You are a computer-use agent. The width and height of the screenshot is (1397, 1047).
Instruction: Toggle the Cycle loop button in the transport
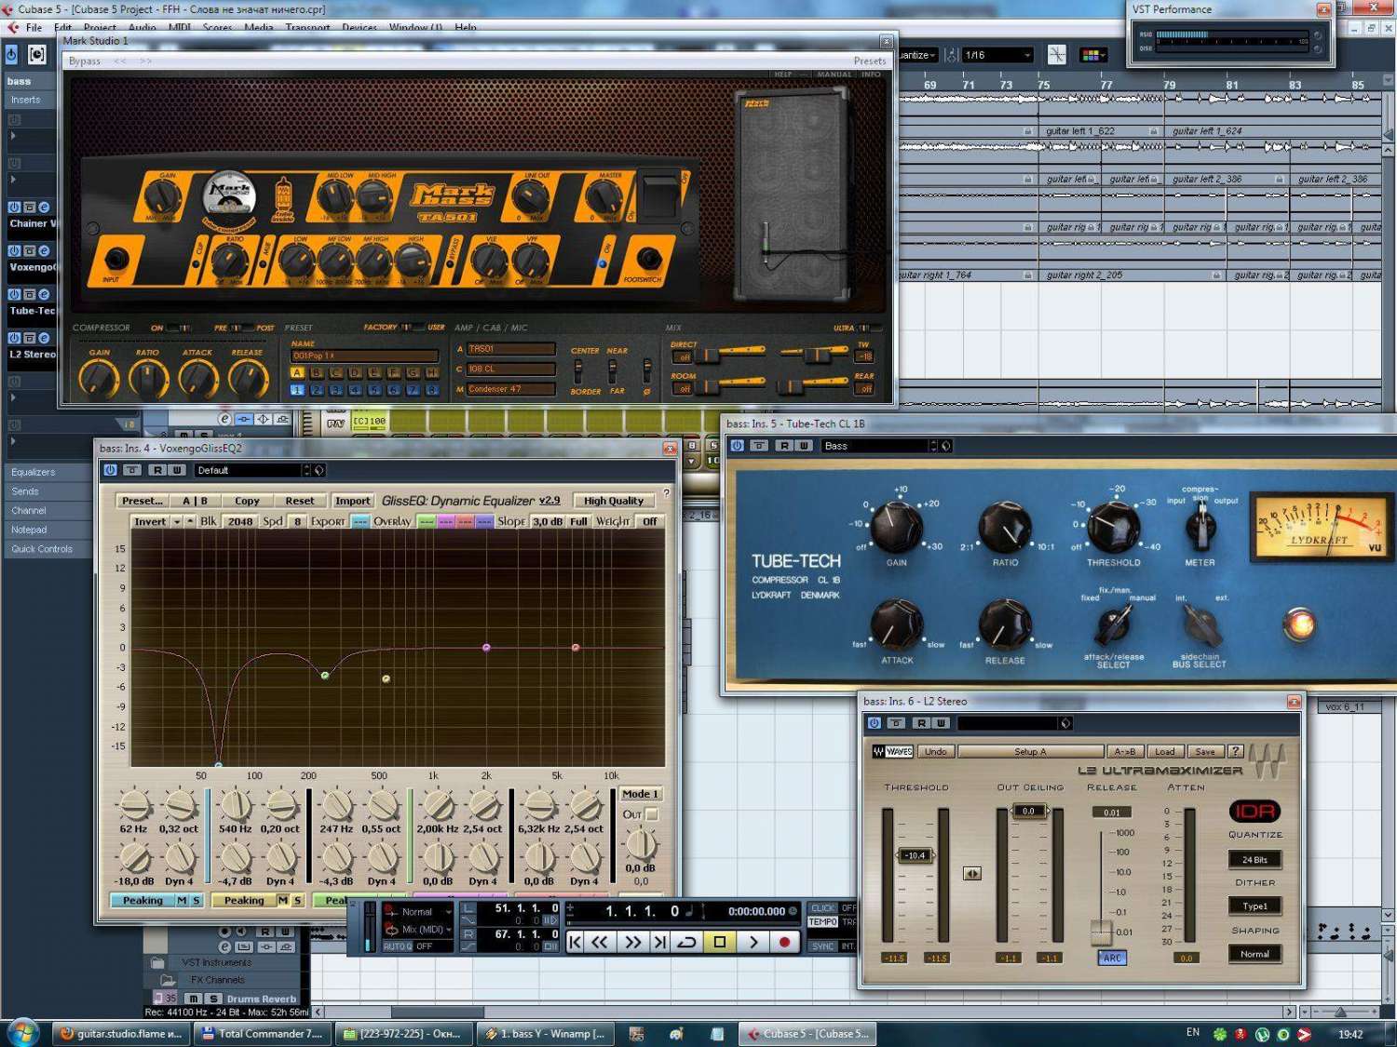[686, 942]
